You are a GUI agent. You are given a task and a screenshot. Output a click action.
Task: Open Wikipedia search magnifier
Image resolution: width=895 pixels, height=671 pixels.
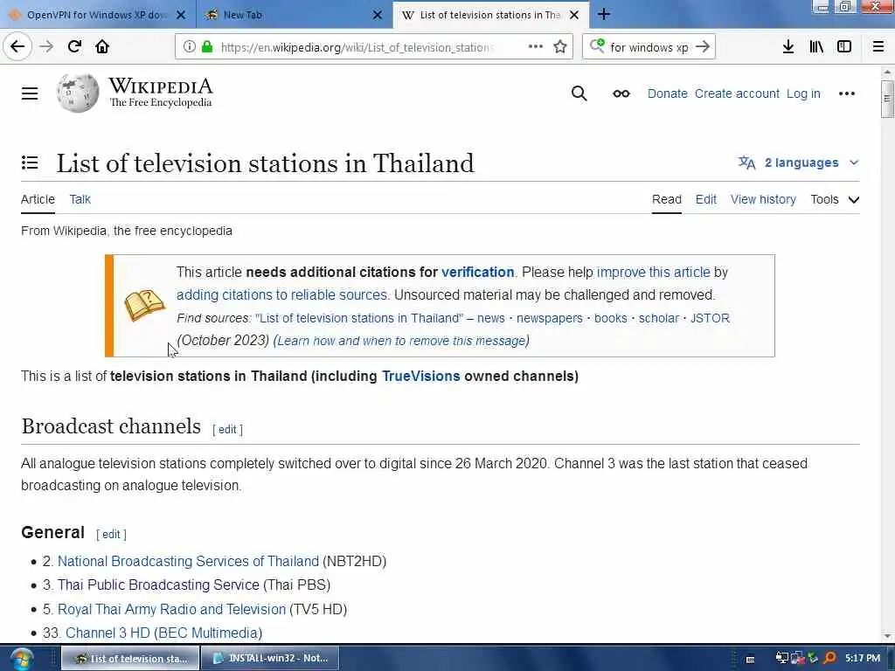(x=579, y=93)
